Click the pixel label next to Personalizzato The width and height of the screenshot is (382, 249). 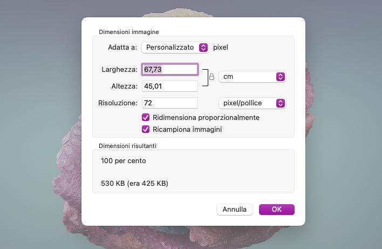[221, 48]
